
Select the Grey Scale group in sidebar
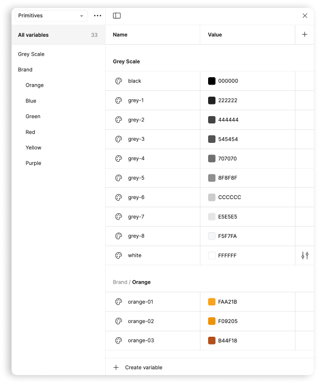(x=31, y=54)
